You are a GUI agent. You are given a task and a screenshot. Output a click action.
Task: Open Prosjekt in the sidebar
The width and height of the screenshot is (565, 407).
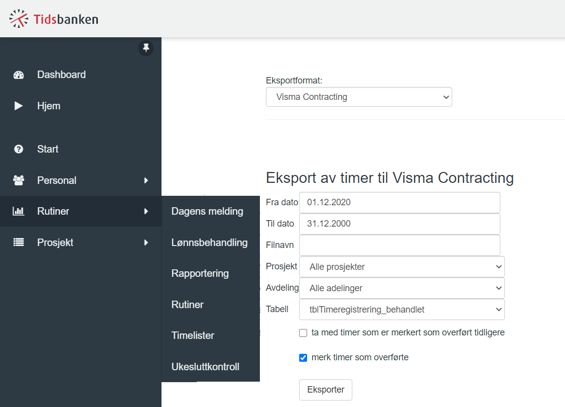[81, 242]
